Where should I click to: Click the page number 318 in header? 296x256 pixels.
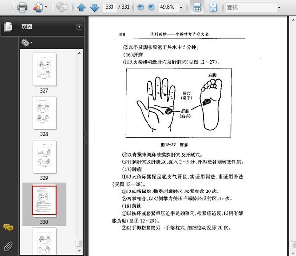(122, 34)
